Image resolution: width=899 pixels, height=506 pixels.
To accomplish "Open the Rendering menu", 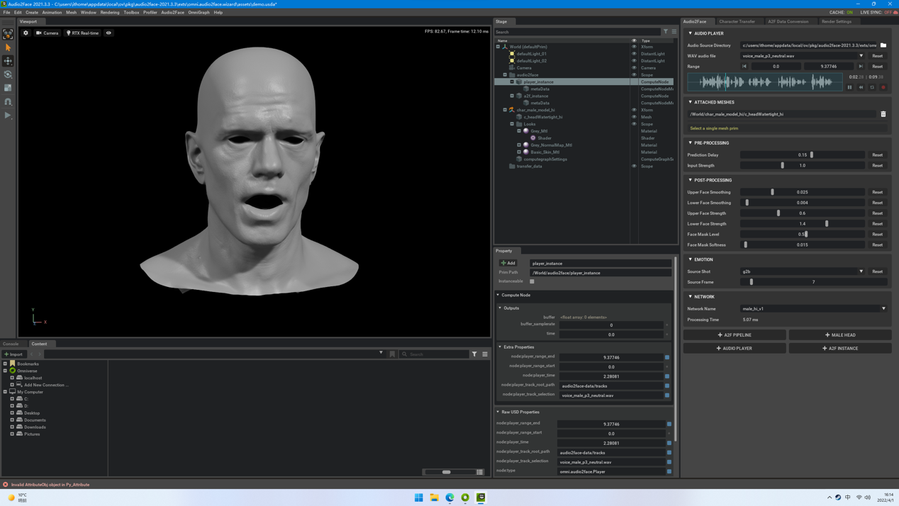I will coord(110,12).
